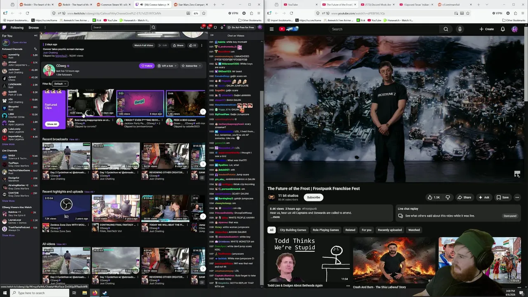Dislike the Frostpunk video
The height and width of the screenshot is (297, 528).
click(448, 198)
